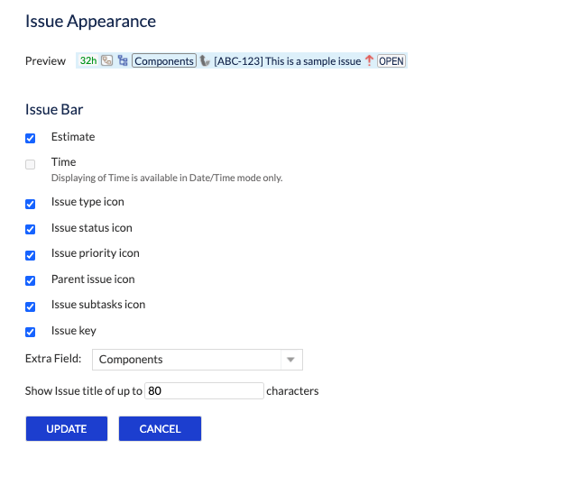Click the red priority arrow icon

point(369,61)
